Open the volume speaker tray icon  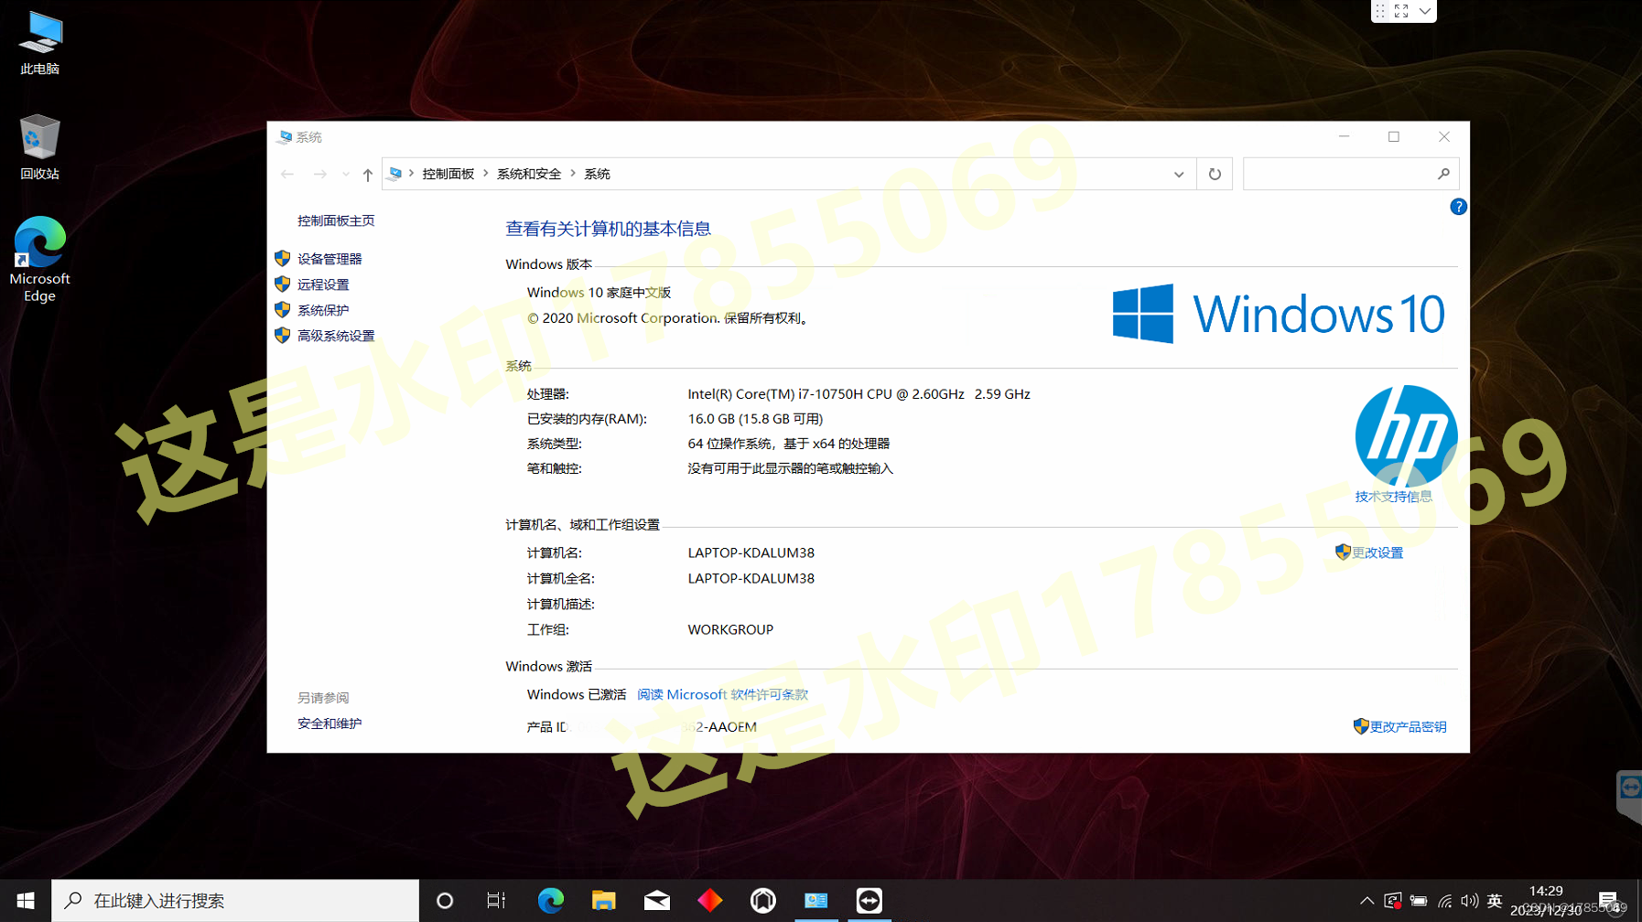click(1469, 901)
